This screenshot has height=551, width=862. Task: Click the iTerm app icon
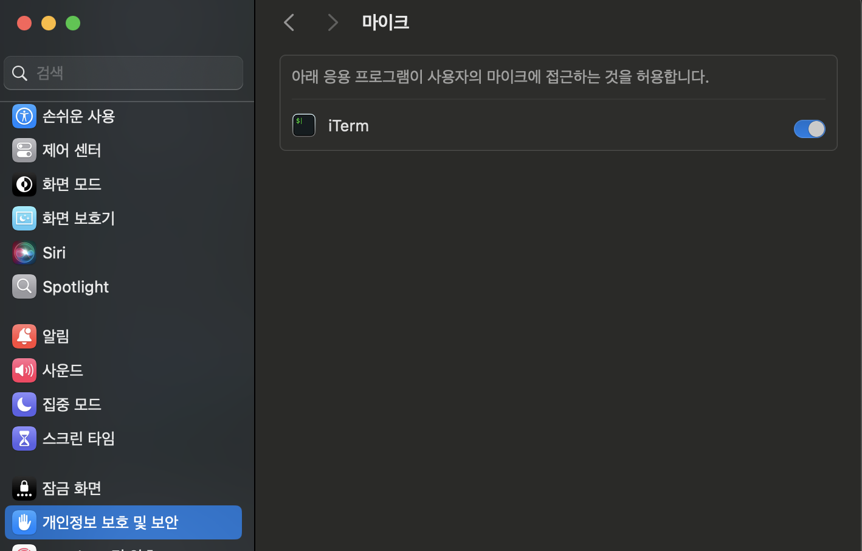(304, 125)
